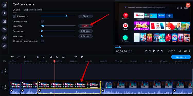
Task: Click the crop tool in timeline toolbar
Action: pos(51,57)
